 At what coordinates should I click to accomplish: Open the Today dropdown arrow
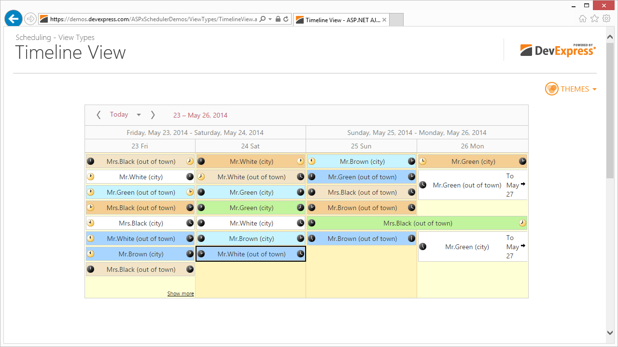pos(139,115)
